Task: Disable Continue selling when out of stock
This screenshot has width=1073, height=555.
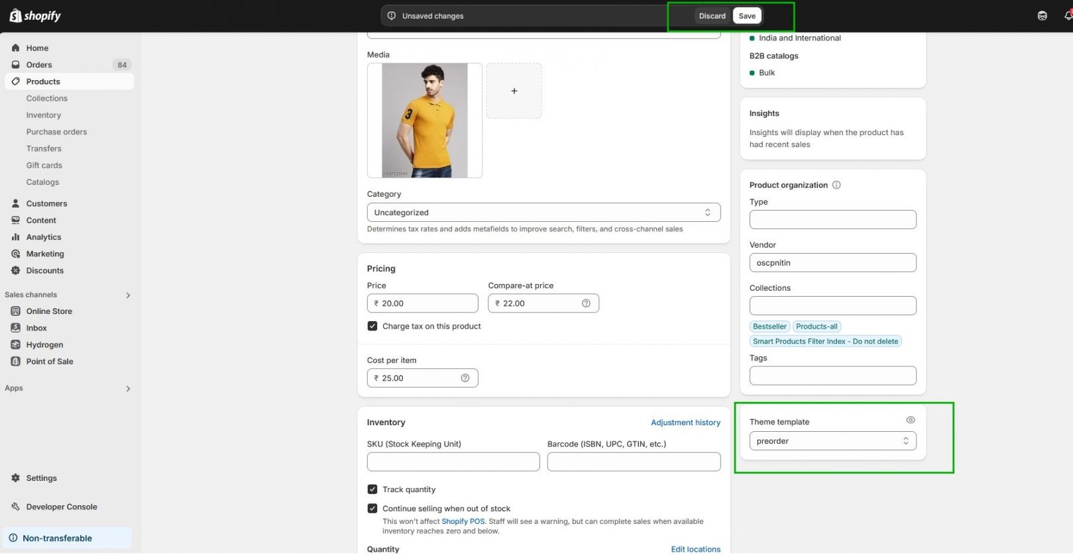Action: point(372,509)
